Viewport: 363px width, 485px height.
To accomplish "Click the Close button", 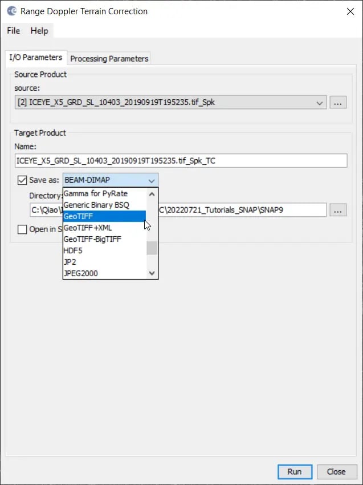I will tap(336, 472).
